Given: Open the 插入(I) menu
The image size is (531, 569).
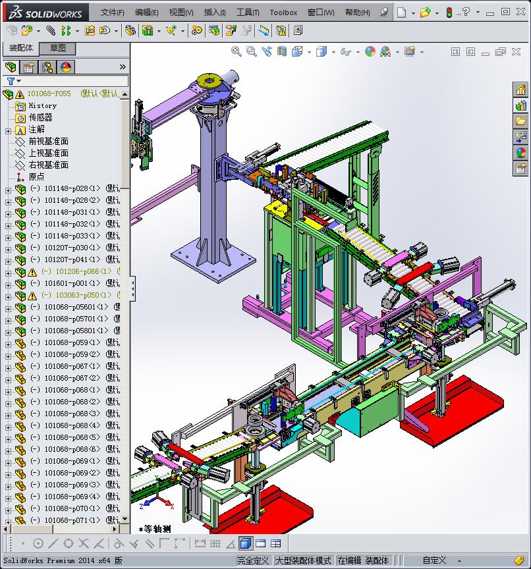Looking at the screenshot, I should pyautogui.click(x=215, y=13).
